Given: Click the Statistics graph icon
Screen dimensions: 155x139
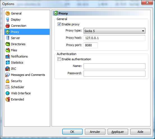Looking at the screenshot, I should 8,63.
